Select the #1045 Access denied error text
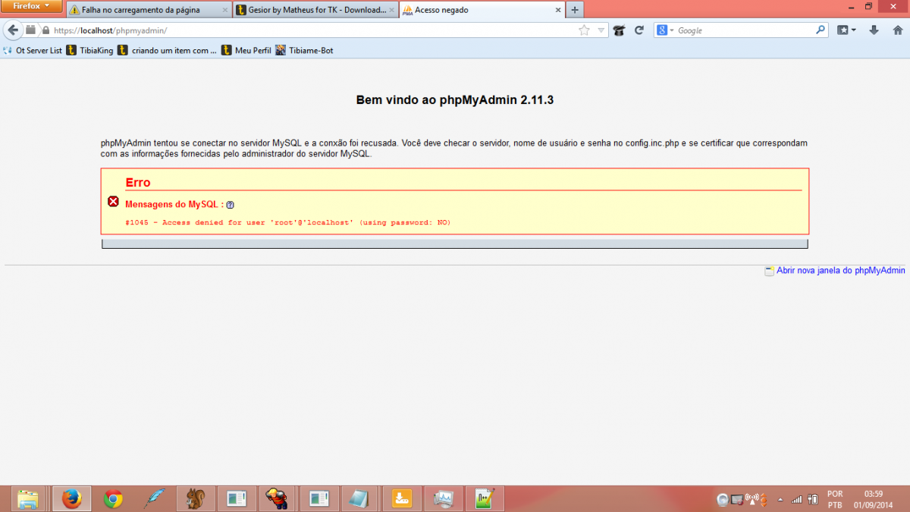This screenshot has width=910, height=512. [x=287, y=222]
